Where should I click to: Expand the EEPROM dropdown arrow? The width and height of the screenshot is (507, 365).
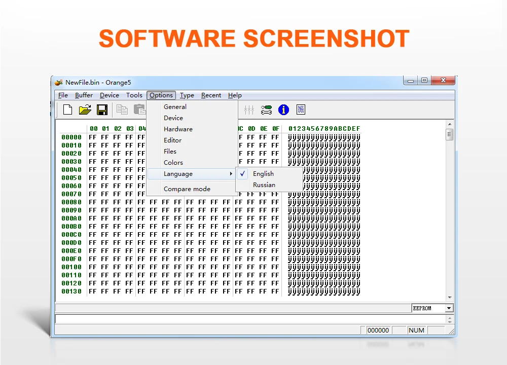coord(449,308)
